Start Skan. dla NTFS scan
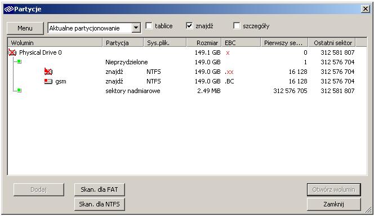This screenshot has height=216, width=374. (x=100, y=204)
